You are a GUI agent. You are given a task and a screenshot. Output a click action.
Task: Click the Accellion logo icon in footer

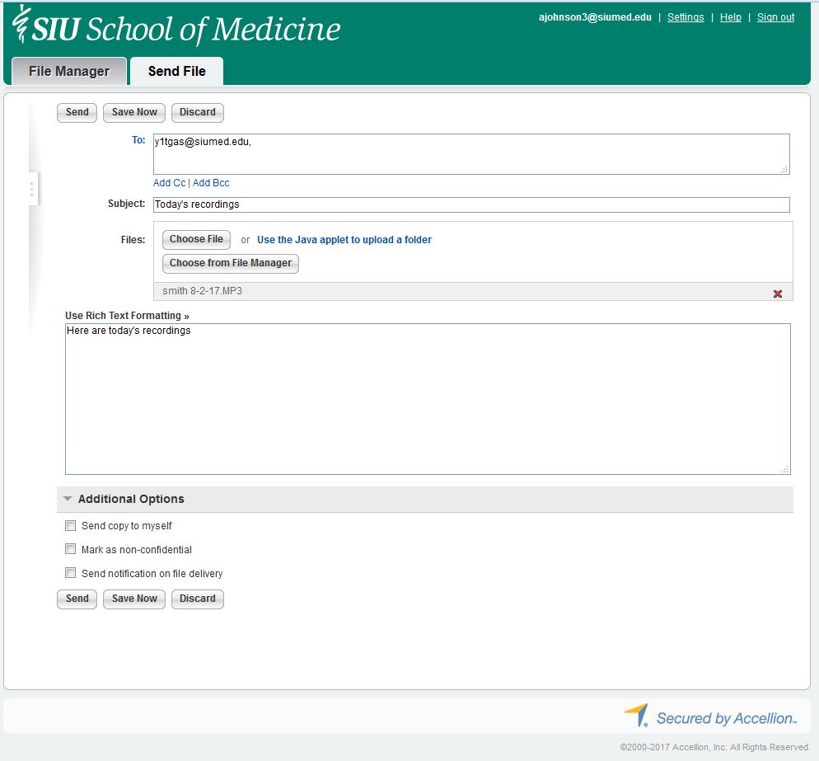pyautogui.click(x=637, y=716)
